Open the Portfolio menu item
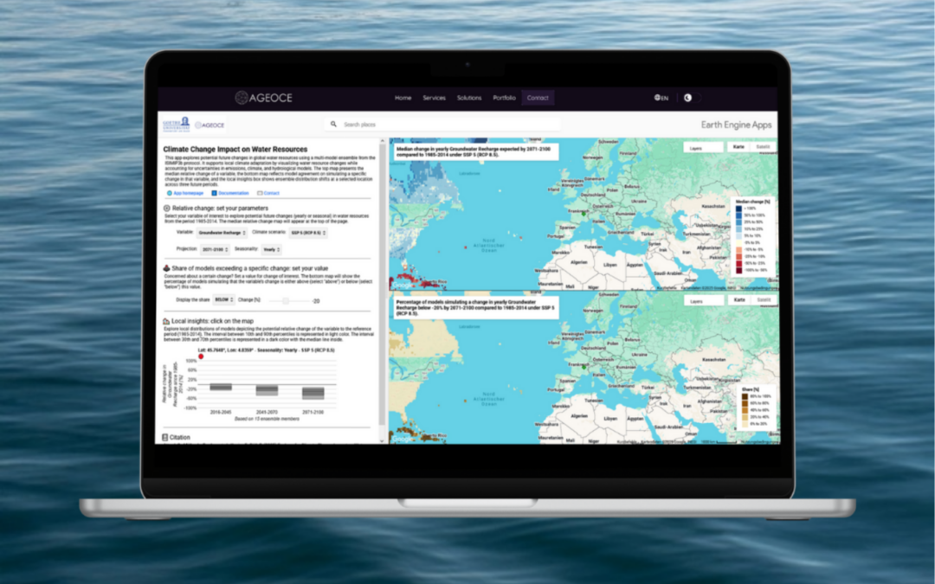The height and width of the screenshot is (584, 935). pos(504,98)
